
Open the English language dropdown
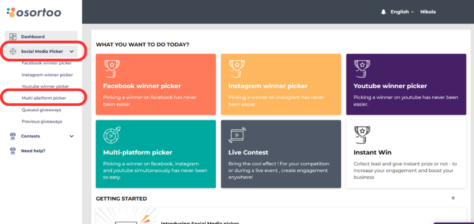[x=402, y=12]
